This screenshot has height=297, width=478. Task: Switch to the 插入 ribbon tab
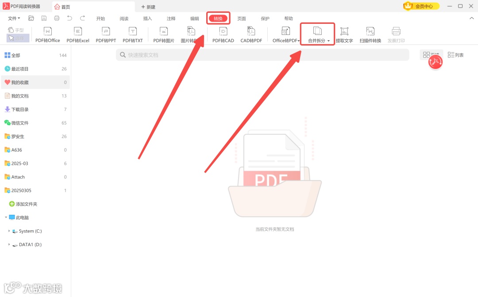click(147, 19)
